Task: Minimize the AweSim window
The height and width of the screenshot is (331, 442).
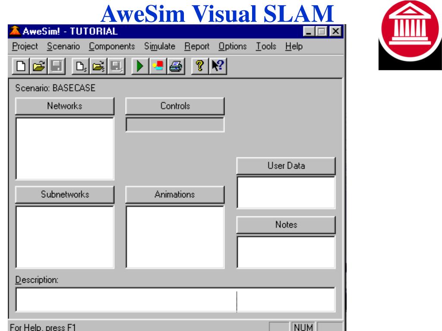Action: click(309, 31)
